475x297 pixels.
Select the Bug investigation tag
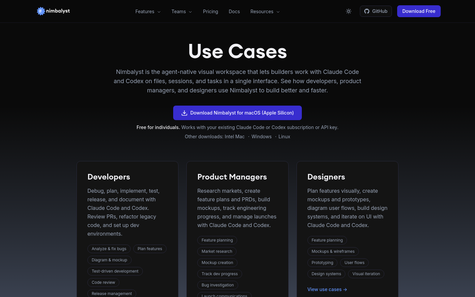[218, 285]
